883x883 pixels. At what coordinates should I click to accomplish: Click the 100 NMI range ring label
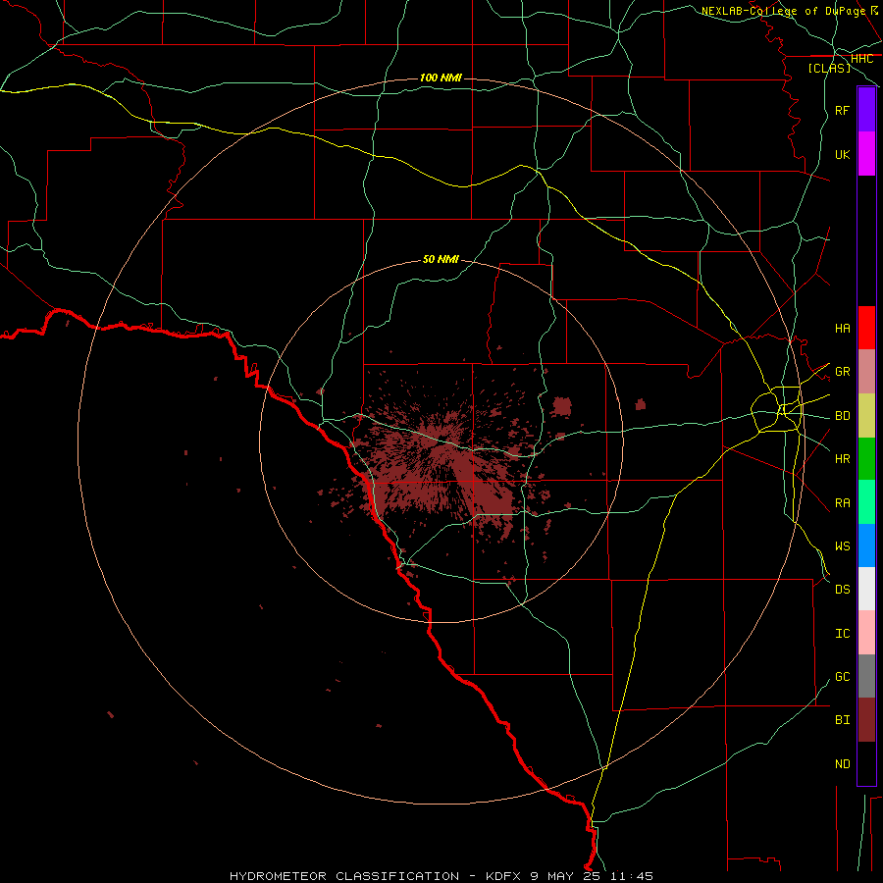pos(441,78)
